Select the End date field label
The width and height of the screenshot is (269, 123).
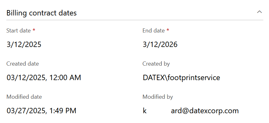[x=154, y=31]
